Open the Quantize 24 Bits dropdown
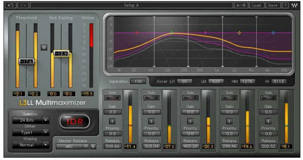Viewport: 303px width, 160px height. pyautogui.click(x=30, y=120)
